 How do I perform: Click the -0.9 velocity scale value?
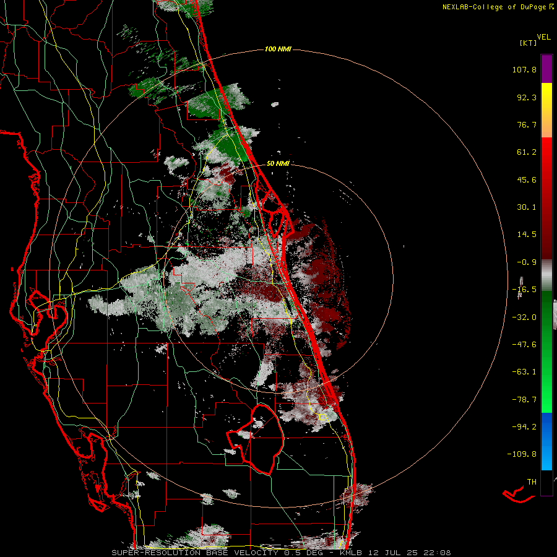click(x=527, y=262)
